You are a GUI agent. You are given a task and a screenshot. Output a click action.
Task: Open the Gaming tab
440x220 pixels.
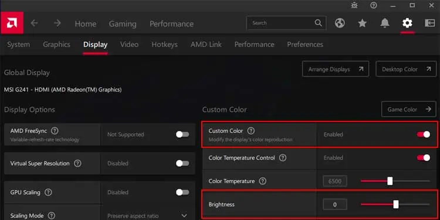tap(123, 24)
